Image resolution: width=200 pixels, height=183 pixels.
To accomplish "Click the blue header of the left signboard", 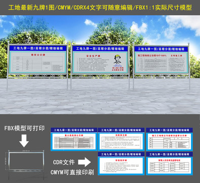I will (x=38, y=48).
